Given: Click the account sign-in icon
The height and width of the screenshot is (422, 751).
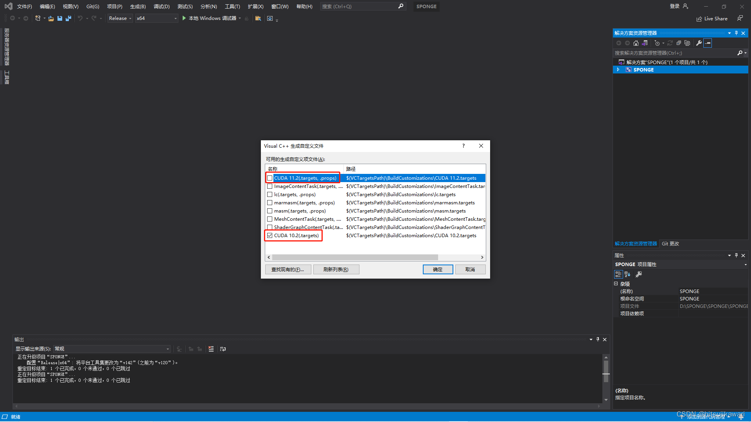Looking at the screenshot, I should [x=685, y=6].
